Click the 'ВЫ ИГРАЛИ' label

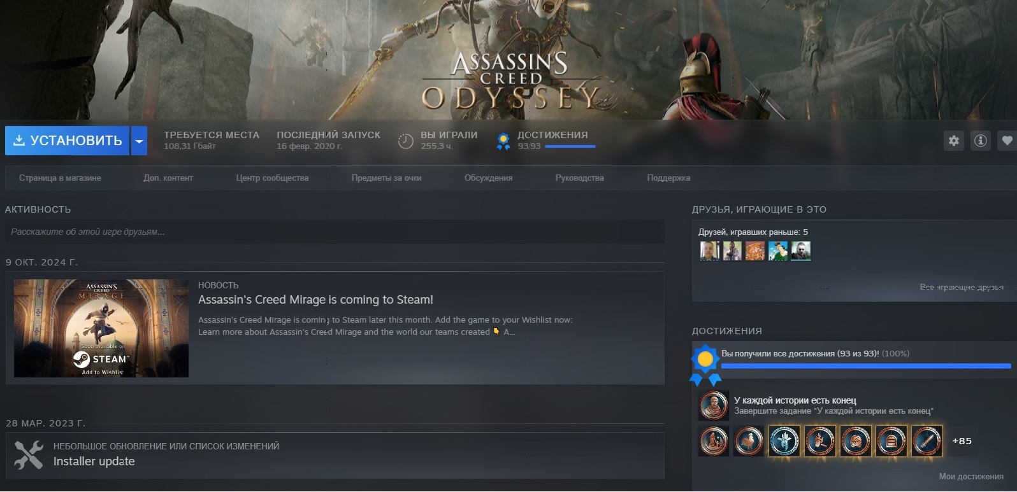pyautogui.click(x=449, y=135)
